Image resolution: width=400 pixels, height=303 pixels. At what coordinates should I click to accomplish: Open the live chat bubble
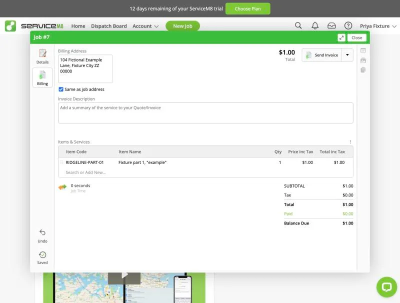(x=386, y=287)
